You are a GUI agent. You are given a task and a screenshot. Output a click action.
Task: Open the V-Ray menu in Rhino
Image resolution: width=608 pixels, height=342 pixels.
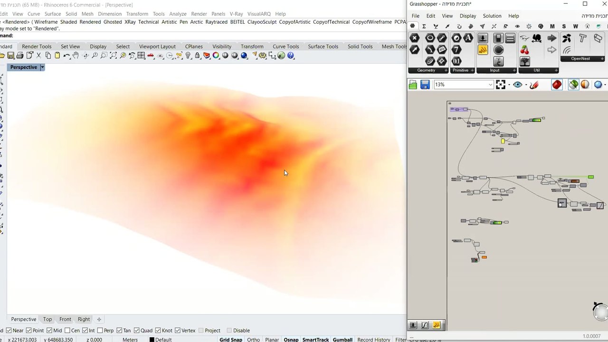point(236,14)
